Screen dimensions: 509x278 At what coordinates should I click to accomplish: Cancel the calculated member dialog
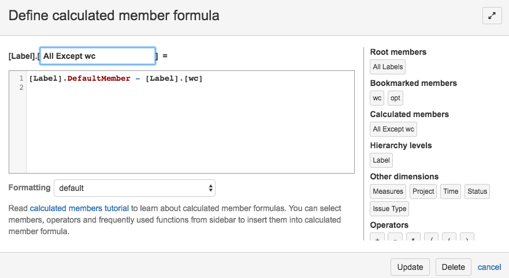(x=489, y=267)
